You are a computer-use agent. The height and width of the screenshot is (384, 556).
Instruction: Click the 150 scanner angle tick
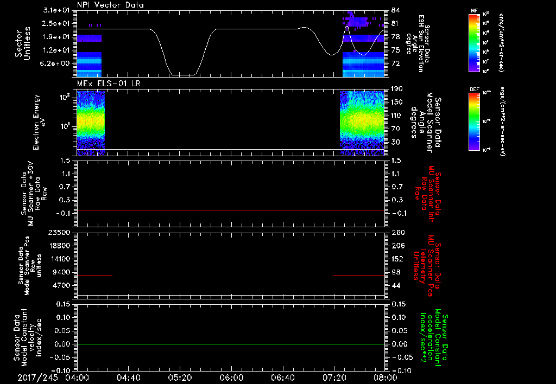397,102
